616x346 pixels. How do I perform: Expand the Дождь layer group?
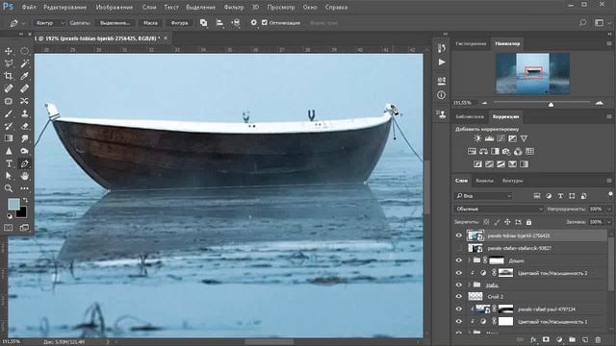click(x=469, y=260)
